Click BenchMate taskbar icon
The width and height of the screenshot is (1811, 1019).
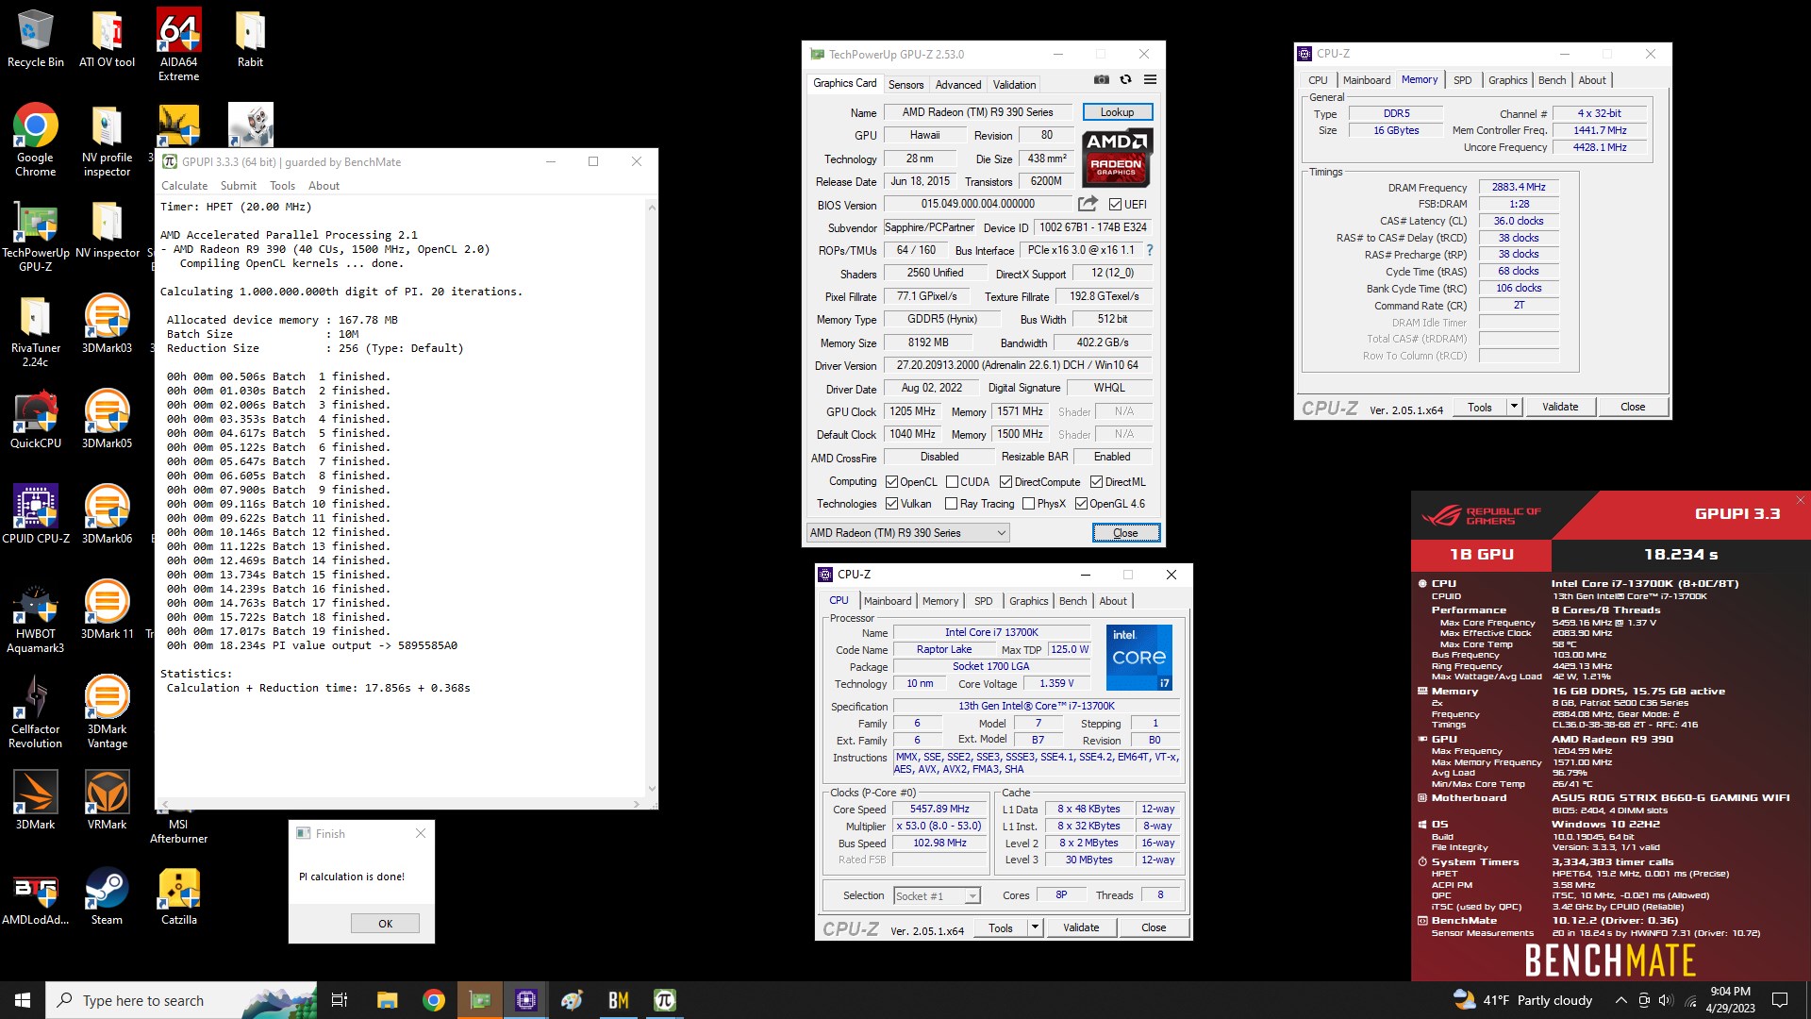click(x=619, y=1000)
